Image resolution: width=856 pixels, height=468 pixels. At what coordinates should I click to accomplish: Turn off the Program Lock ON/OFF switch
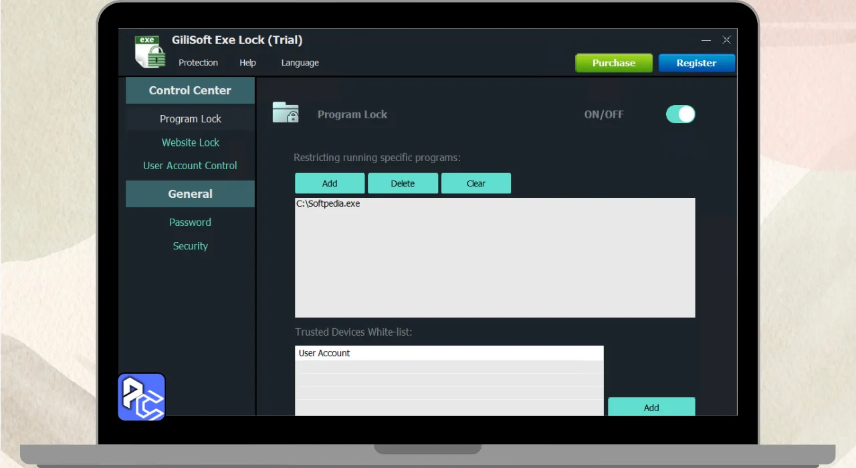tap(680, 114)
